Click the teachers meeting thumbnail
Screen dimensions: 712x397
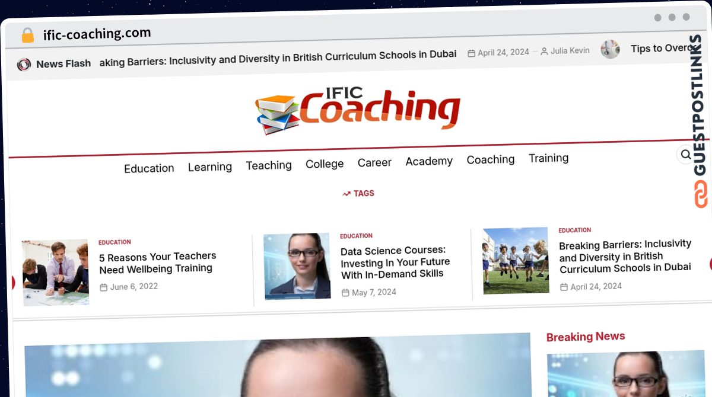click(x=55, y=273)
